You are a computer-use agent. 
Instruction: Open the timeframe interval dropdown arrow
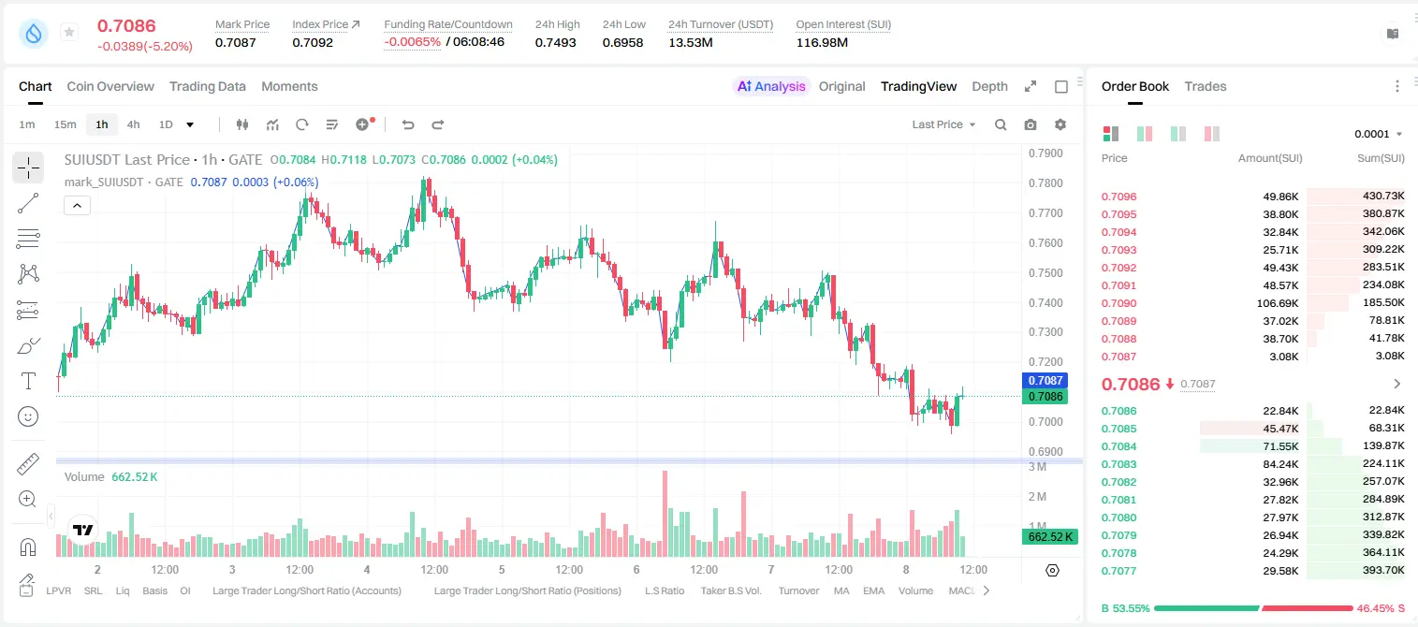pos(190,124)
